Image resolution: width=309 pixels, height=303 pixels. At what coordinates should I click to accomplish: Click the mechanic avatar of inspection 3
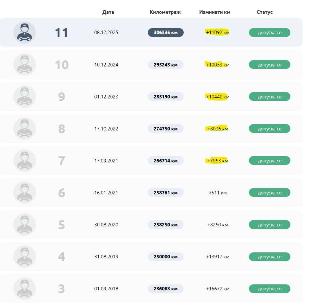(x=25, y=289)
